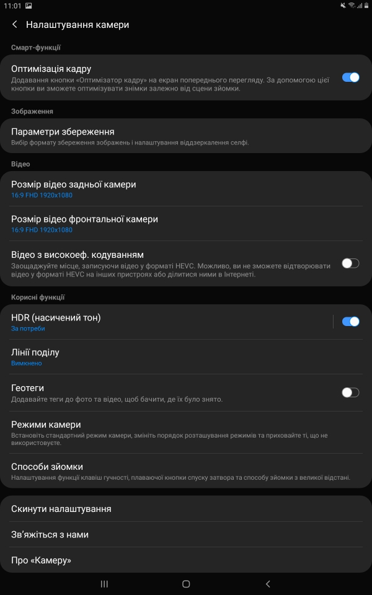
Task: Disable the Оптимізація кадру switch
Action: point(350,77)
